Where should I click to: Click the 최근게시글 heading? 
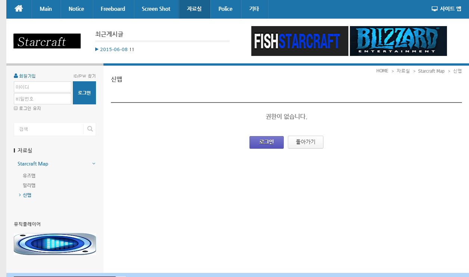(109, 34)
